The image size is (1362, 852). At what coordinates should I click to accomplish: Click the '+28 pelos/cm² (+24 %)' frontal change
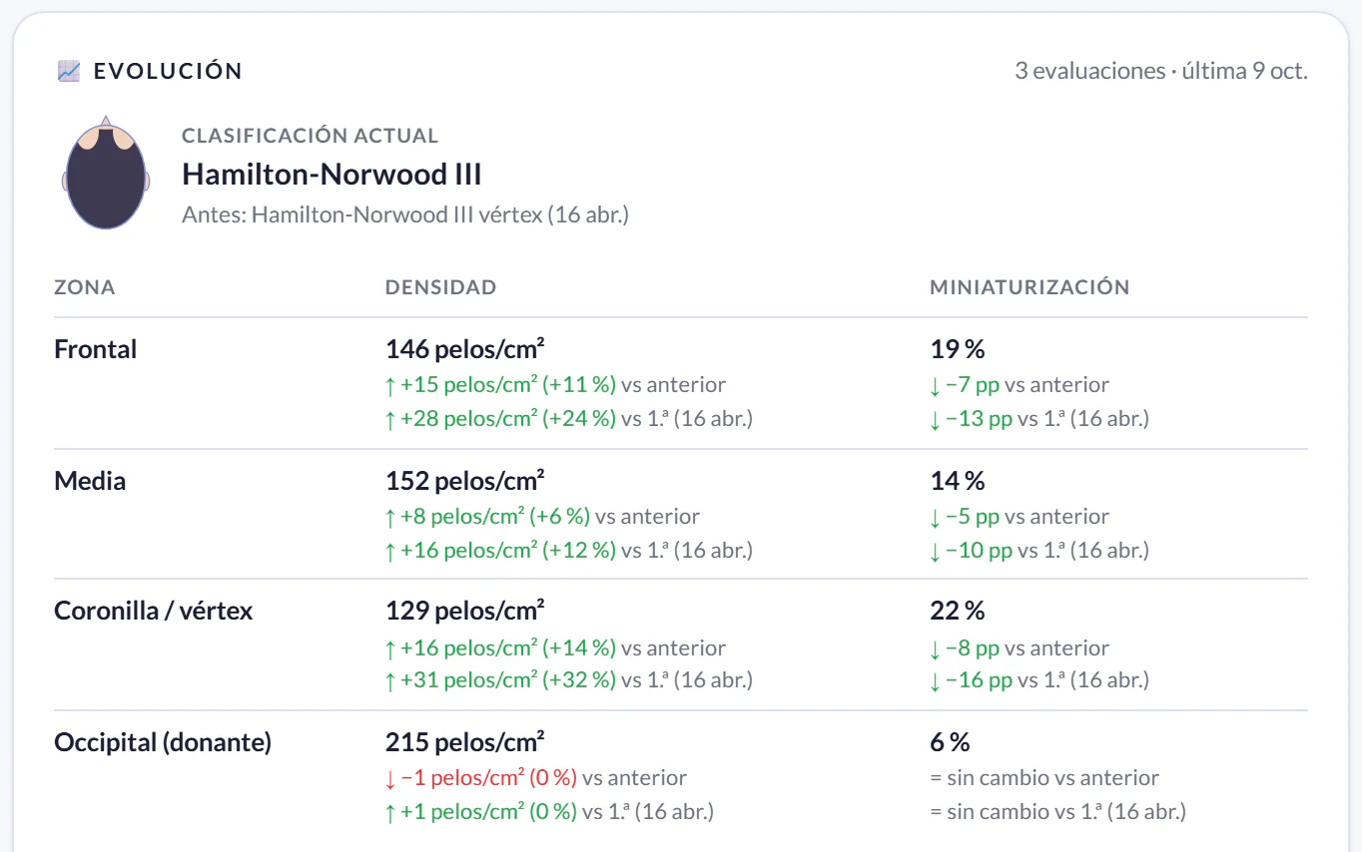[x=500, y=419]
